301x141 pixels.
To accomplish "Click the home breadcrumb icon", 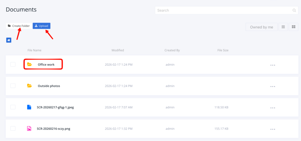I will click(x=9, y=40).
